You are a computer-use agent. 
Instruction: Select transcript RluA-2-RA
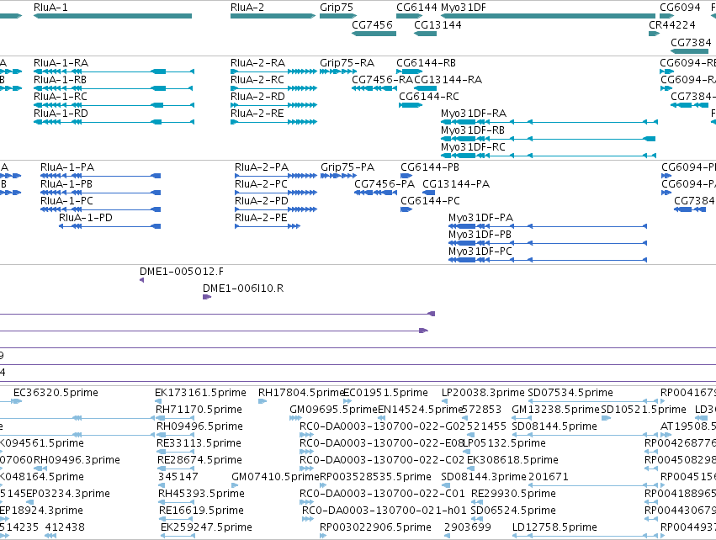[x=258, y=63]
